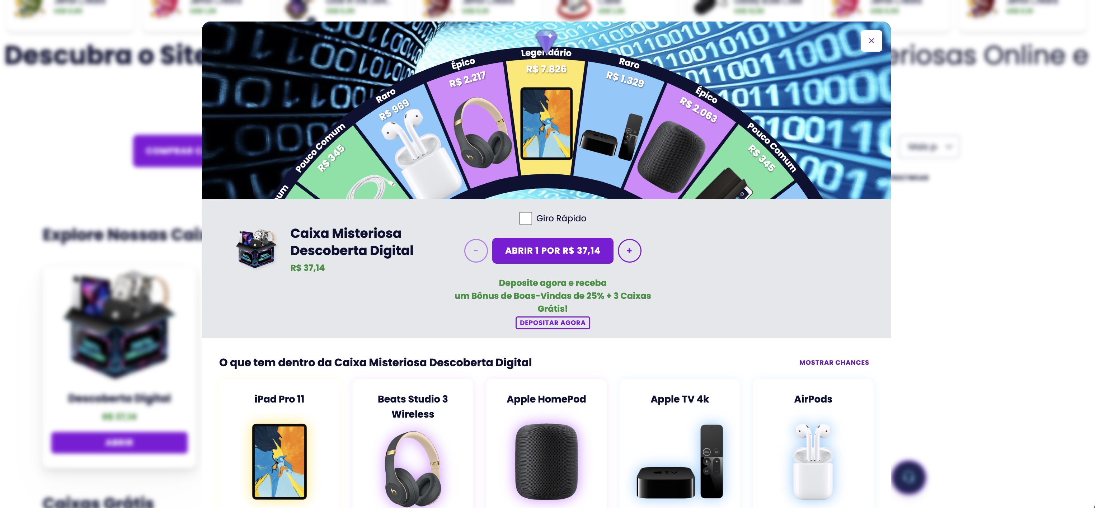Screen dimensions: 1095x508
Task: Expand the blurred sort dropdown on right
Action: pyautogui.click(x=929, y=147)
